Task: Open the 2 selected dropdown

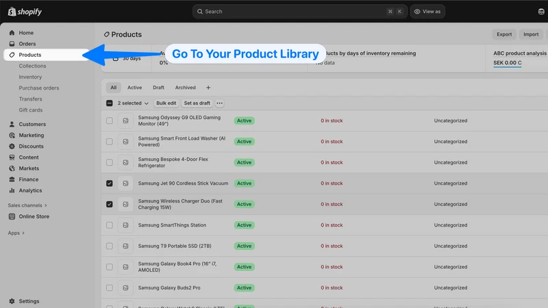Action: (x=133, y=103)
